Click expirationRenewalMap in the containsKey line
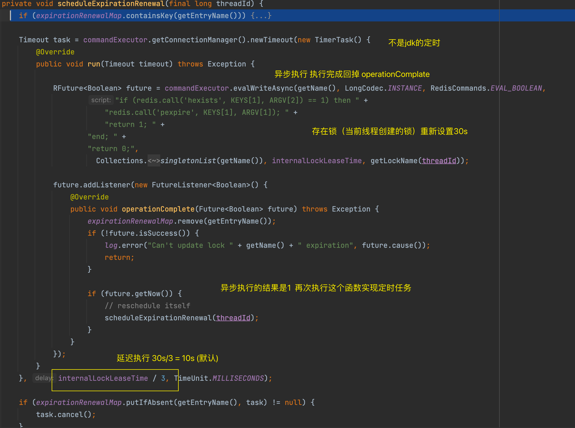 79,16
